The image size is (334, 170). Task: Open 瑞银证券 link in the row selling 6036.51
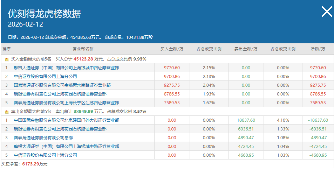[x=60, y=129]
